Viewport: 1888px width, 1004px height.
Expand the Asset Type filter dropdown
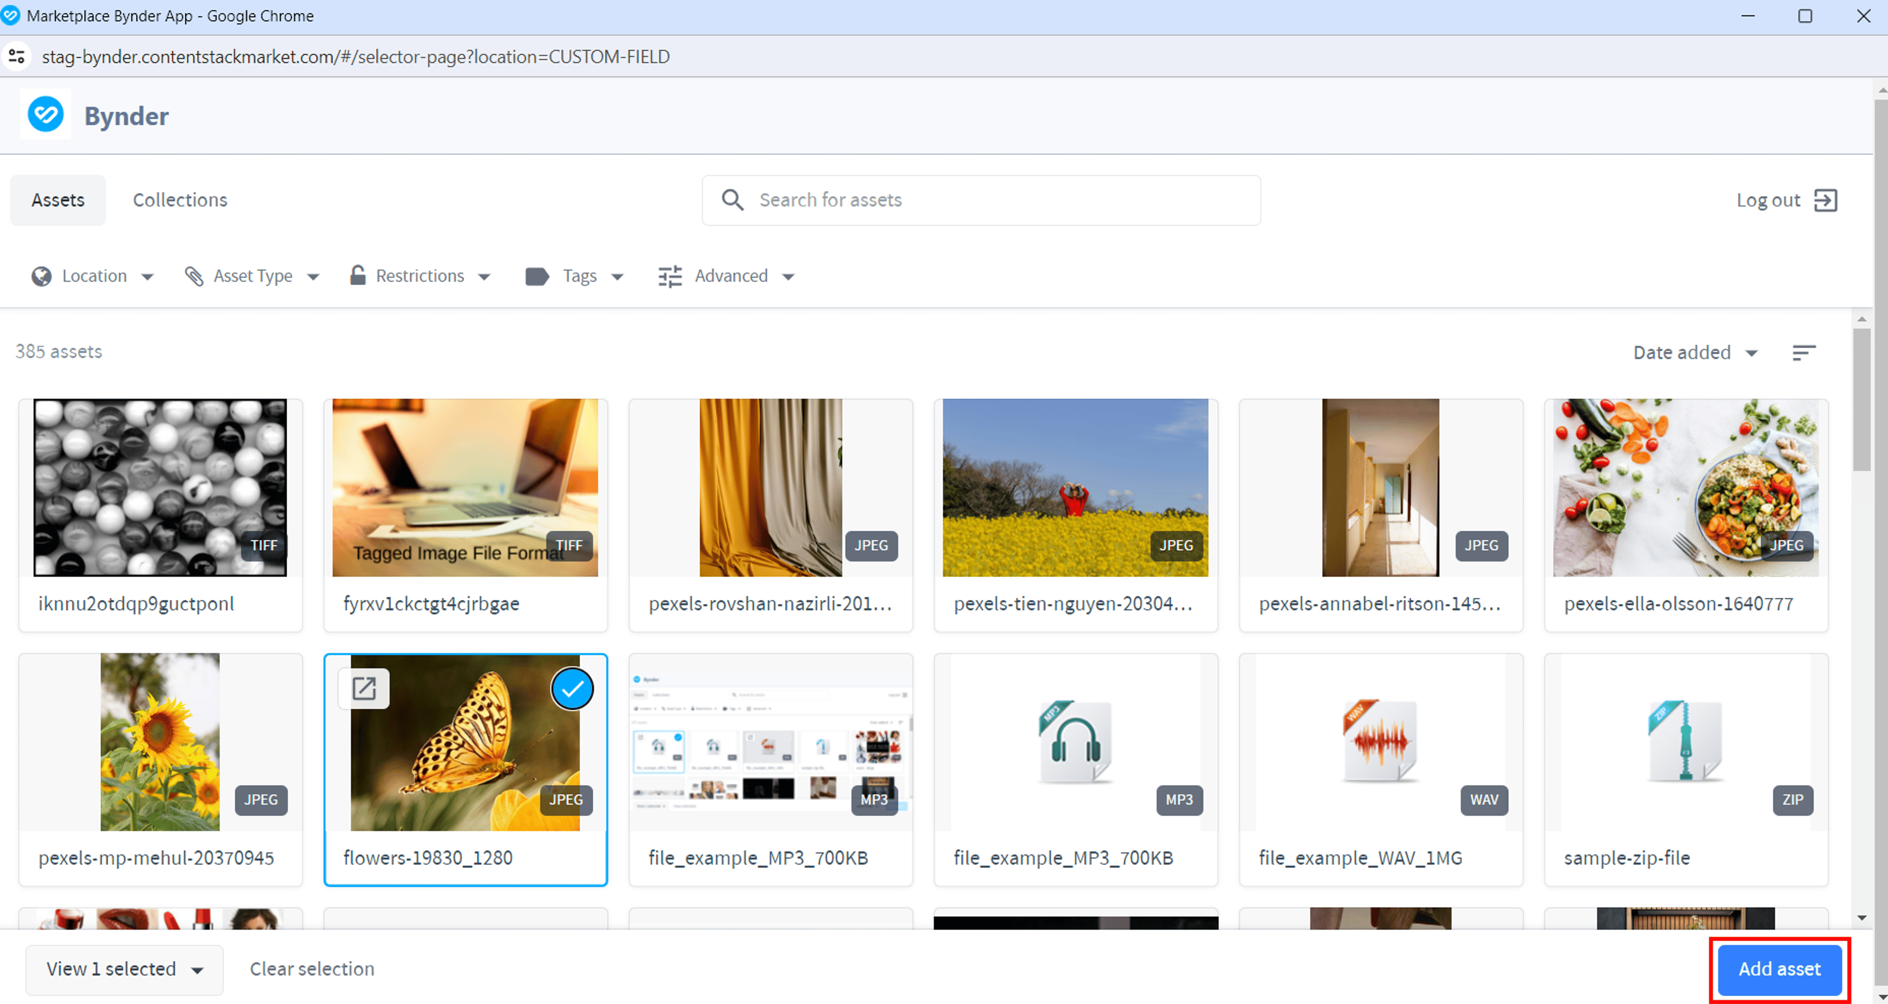(313, 277)
